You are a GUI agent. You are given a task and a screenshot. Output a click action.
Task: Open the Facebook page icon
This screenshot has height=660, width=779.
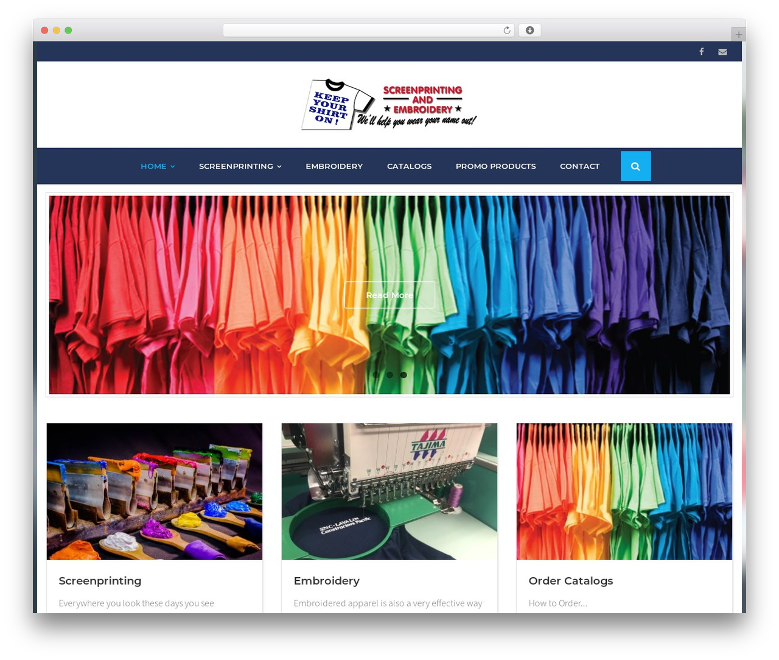pyautogui.click(x=702, y=52)
